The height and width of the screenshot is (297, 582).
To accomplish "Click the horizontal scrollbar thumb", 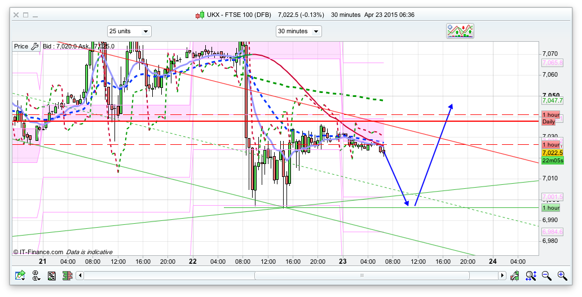I will point(361,276).
